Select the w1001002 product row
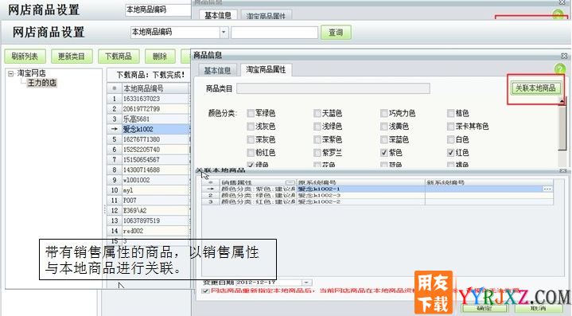 tap(148, 180)
